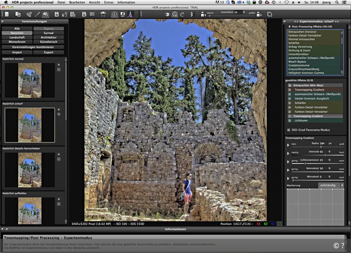
Task: Click 'Voreinstellungen kombinieren' button
Action: point(33,47)
